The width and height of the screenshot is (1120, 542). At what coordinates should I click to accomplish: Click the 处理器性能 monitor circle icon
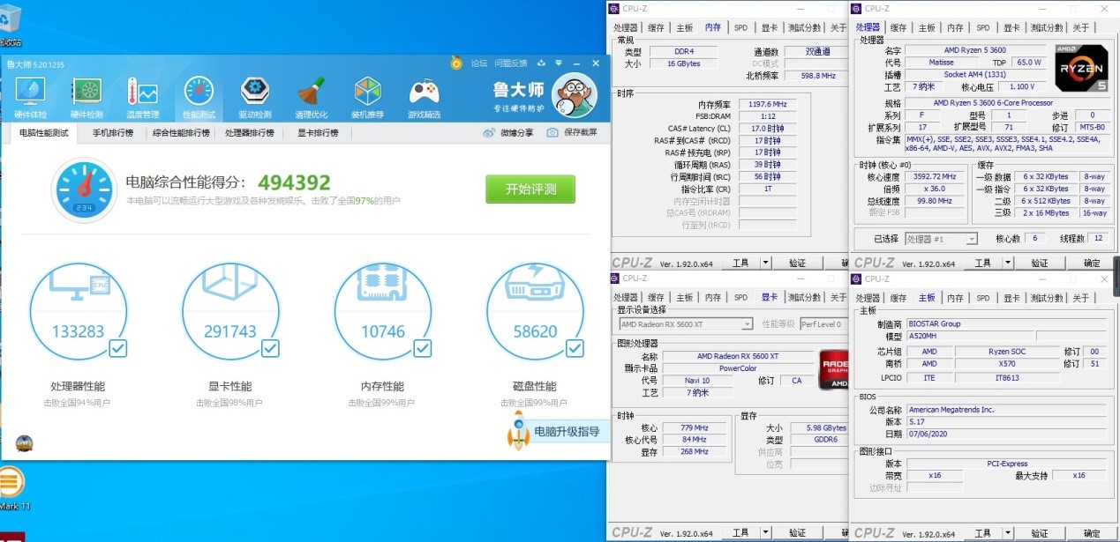coord(79,310)
